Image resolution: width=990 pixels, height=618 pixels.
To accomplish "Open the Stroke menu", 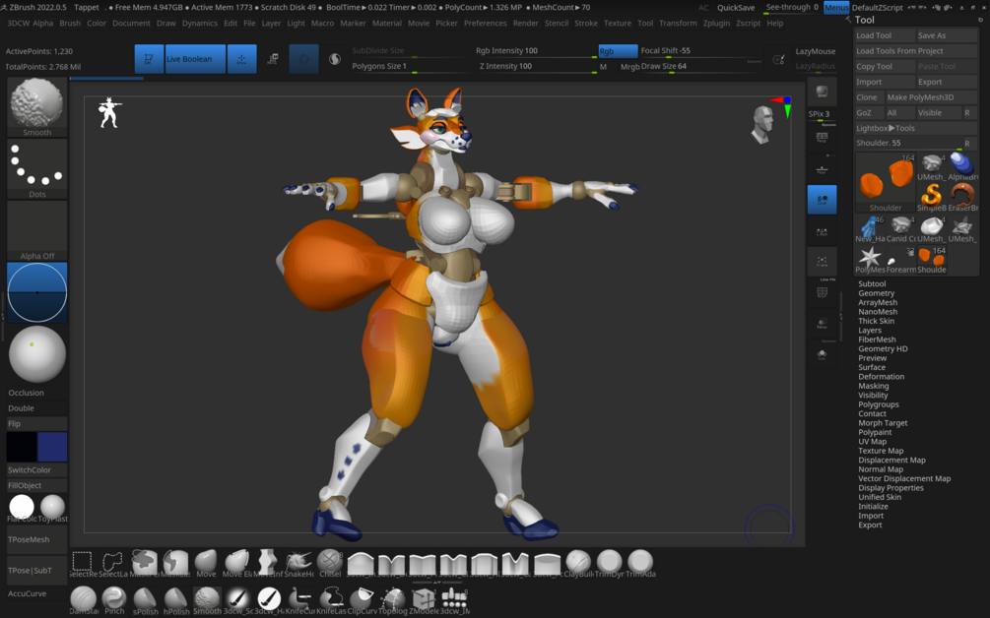I will click(586, 24).
